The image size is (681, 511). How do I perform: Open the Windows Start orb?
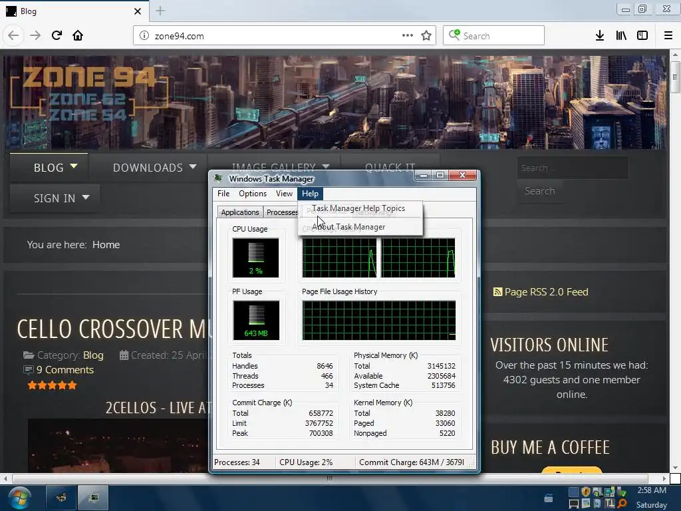pyautogui.click(x=19, y=498)
